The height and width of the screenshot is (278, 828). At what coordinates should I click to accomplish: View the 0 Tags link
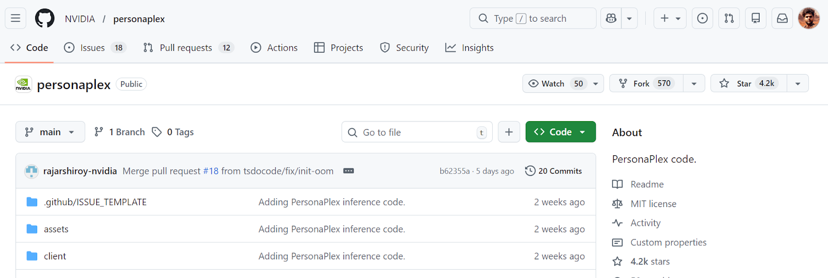173,132
